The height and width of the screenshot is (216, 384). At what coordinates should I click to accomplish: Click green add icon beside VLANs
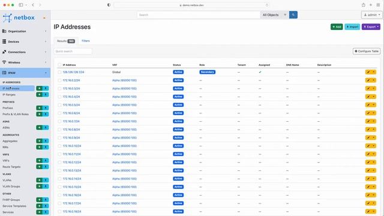(x=39, y=180)
